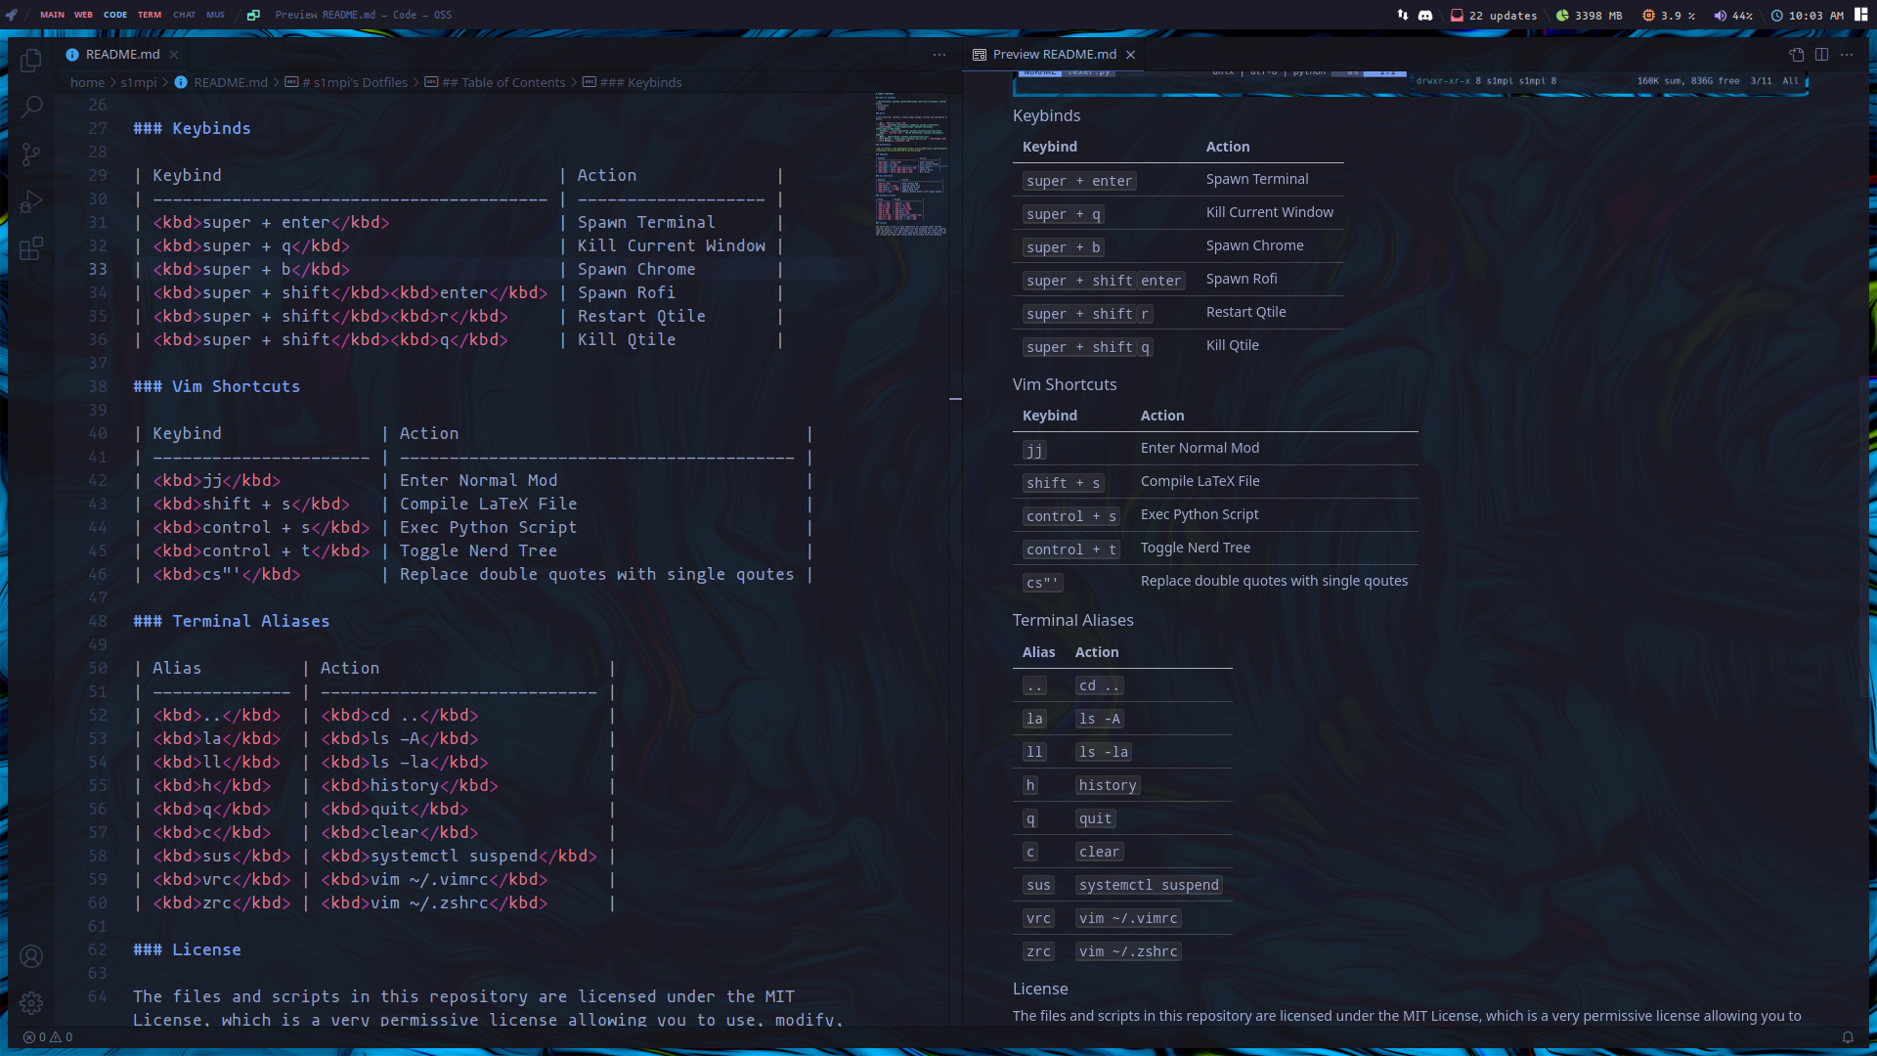
Task: Split the preview editor right
Action: (x=1821, y=55)
